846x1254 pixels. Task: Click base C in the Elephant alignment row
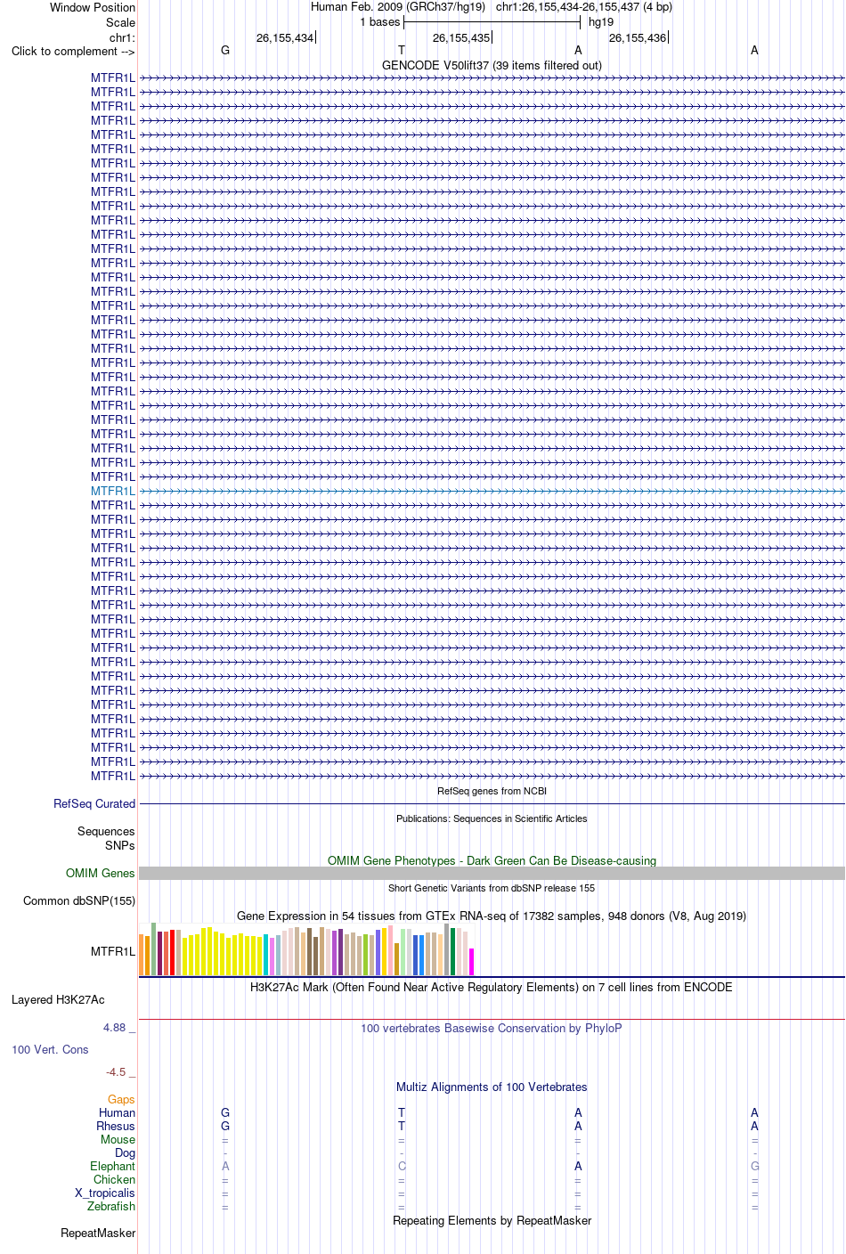point(402,1166)
